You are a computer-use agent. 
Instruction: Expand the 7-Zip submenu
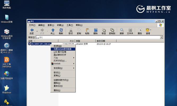(x=74, y=58)
